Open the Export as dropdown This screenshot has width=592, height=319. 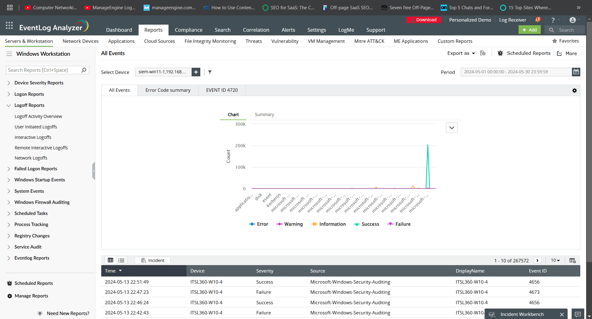[461, 53]
